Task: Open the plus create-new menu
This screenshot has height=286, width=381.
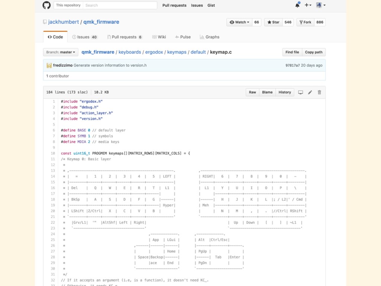Action: [x=308, y=5]
